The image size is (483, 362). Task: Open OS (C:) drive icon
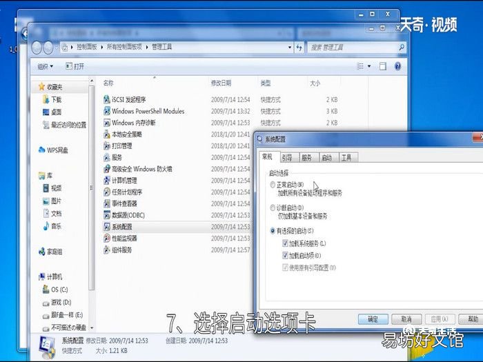tap(46, 290)
